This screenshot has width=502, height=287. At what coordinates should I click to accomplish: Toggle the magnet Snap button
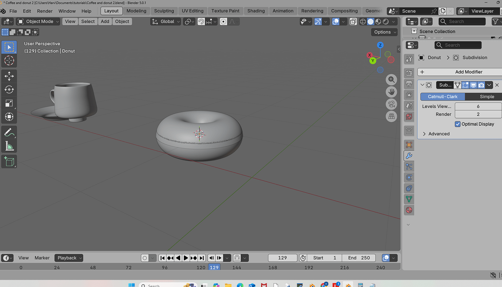click(x=201, y=21)
